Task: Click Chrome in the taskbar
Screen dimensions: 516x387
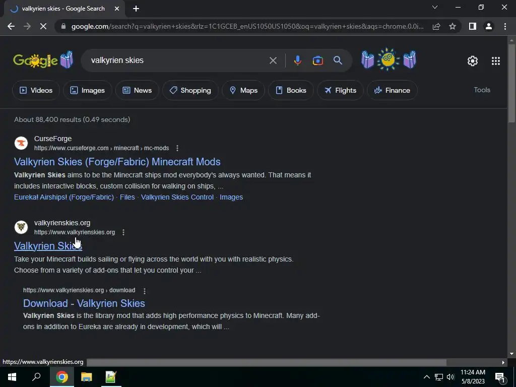Action: click(61, 377)
